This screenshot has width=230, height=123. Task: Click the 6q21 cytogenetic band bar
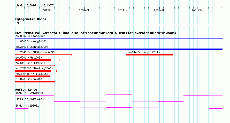click(x=119, y=25)
